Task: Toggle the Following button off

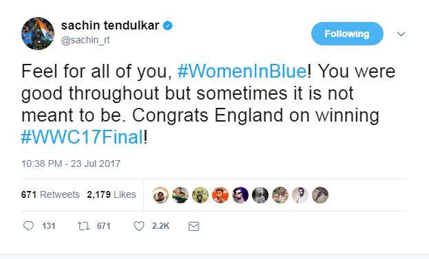Action: tap(347, 34)
